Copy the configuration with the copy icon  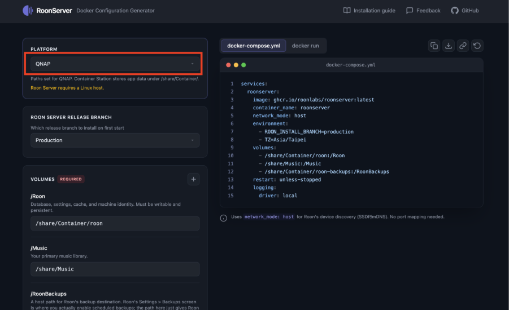pyautogui.click(x=434, y=46)
